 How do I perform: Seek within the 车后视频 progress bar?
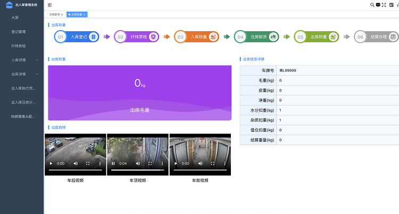coord(76,170)
